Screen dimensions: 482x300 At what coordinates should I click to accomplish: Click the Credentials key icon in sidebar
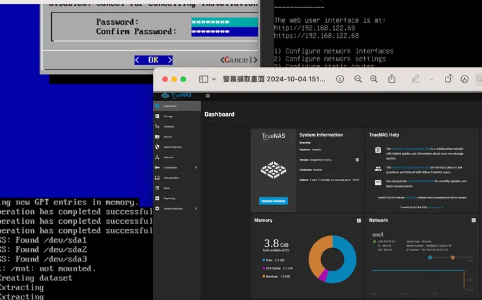coord(158,167)
